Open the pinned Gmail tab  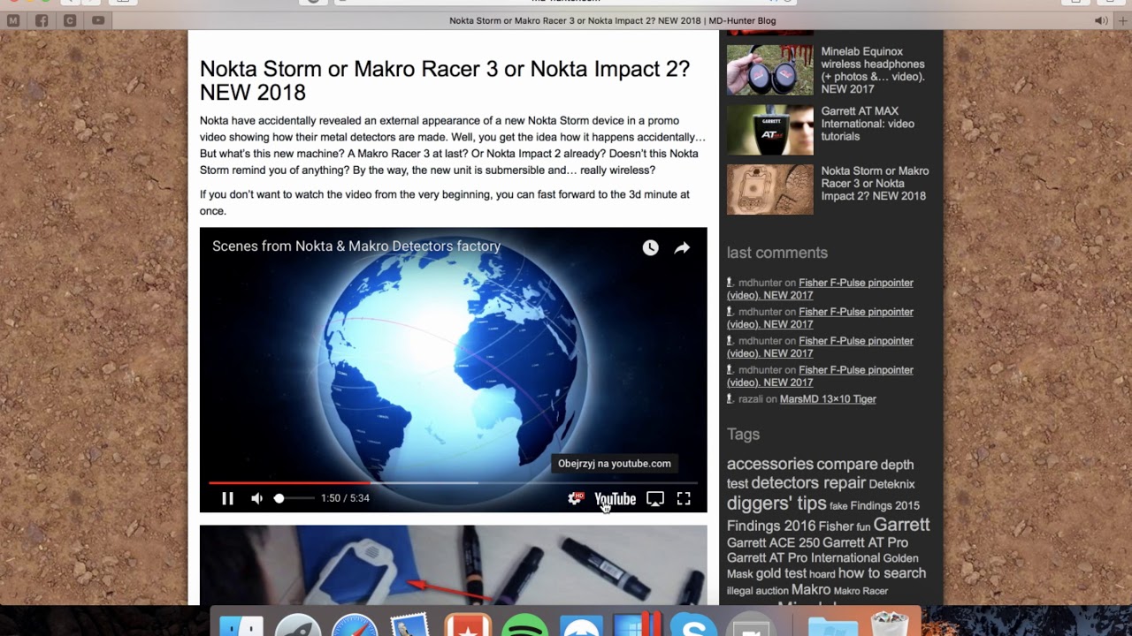[13, 20]
